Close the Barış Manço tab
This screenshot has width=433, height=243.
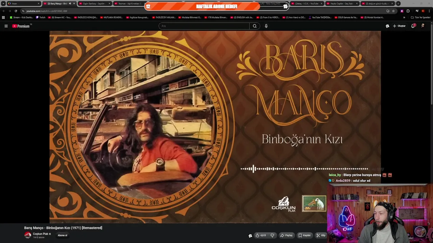point(74,3)
